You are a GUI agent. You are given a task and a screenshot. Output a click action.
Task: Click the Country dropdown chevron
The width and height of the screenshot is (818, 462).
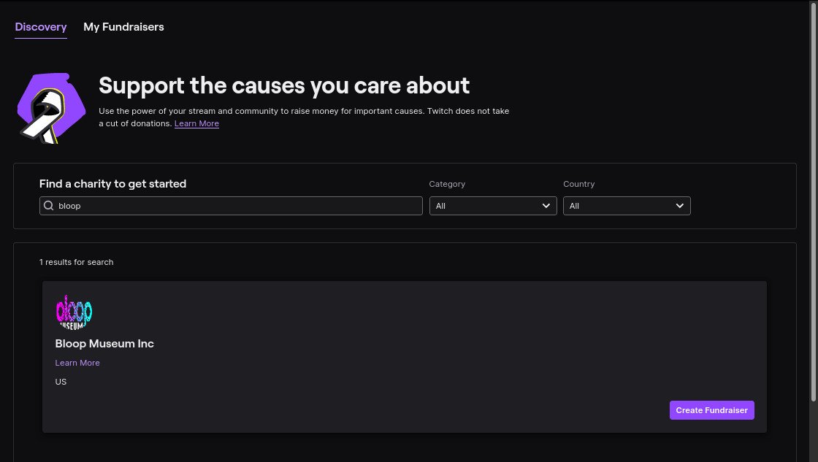coord(679,206)
